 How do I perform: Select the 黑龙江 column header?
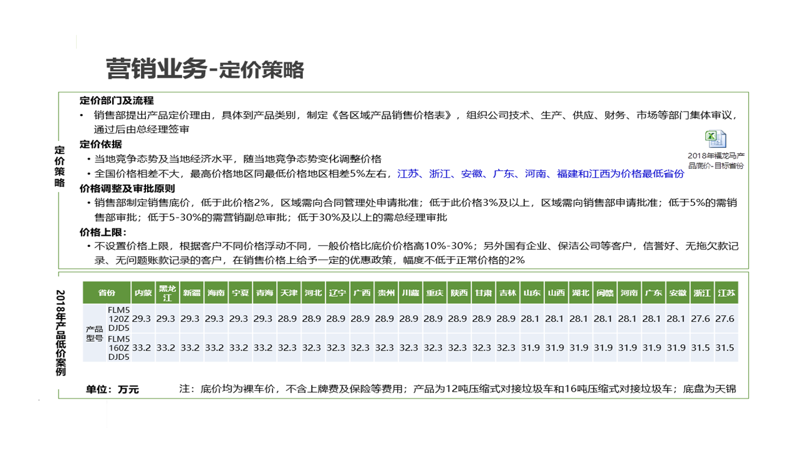tap(166, 292)
